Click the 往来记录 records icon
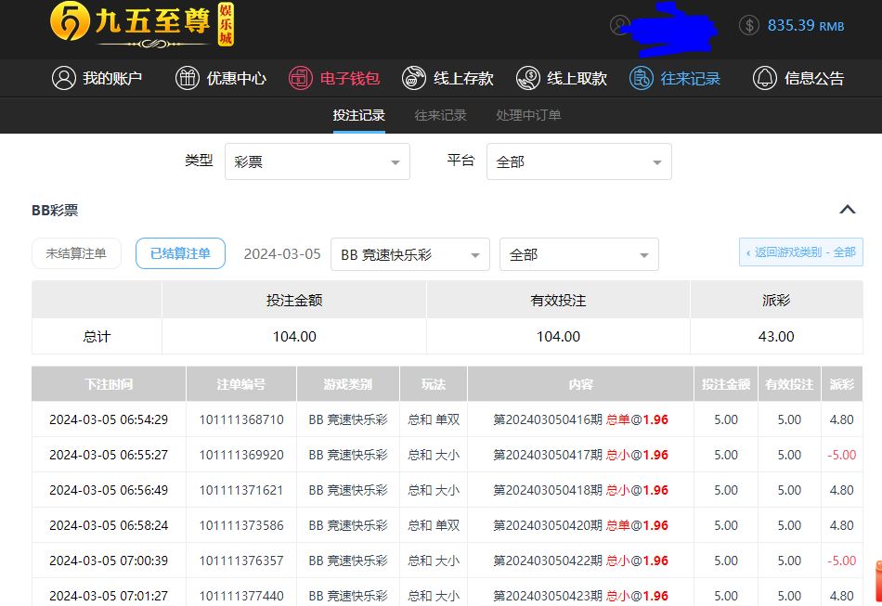 coord(642,78)
